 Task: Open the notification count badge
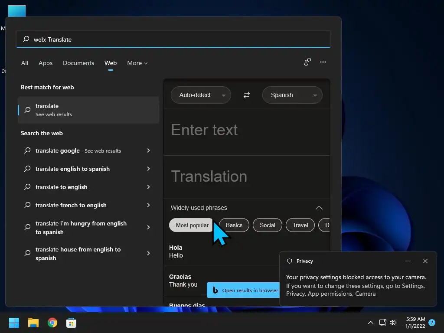[431, 323]
